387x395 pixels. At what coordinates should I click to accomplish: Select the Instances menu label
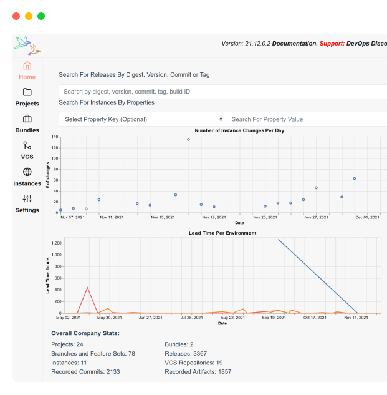pos(27,183)
